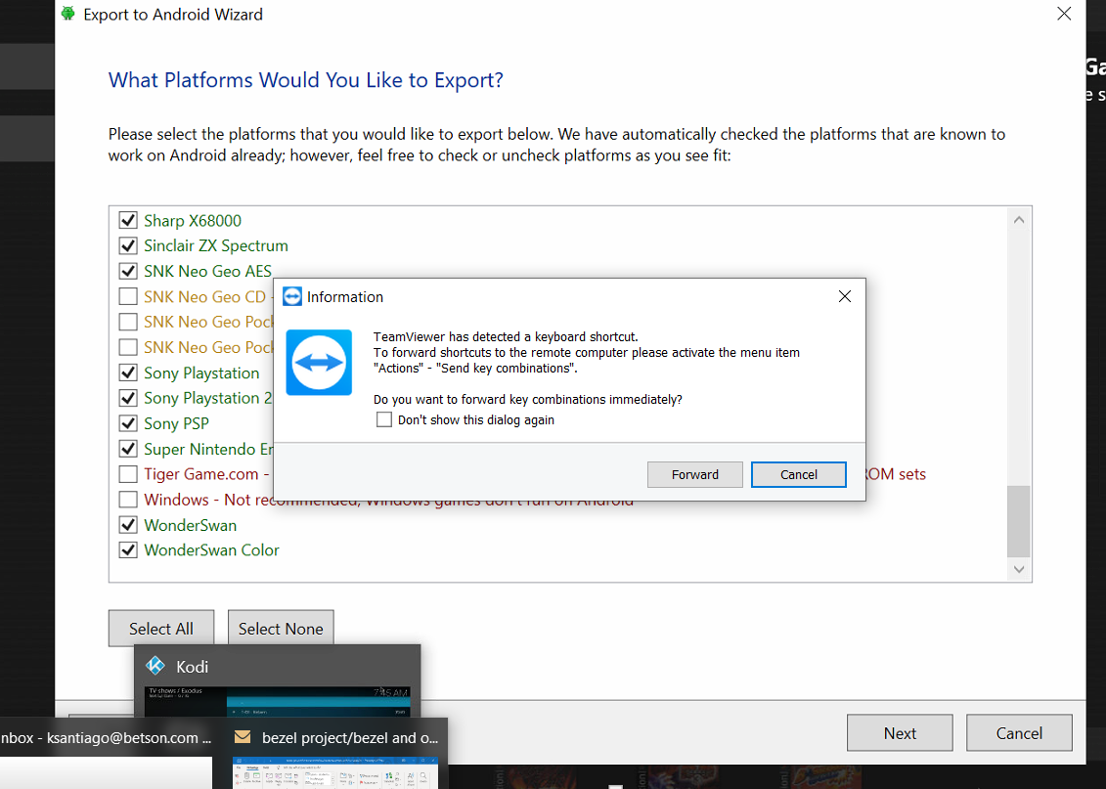
Task: Click the Forward button in TeamViewer dialog
Action: (x=694, y=474)
